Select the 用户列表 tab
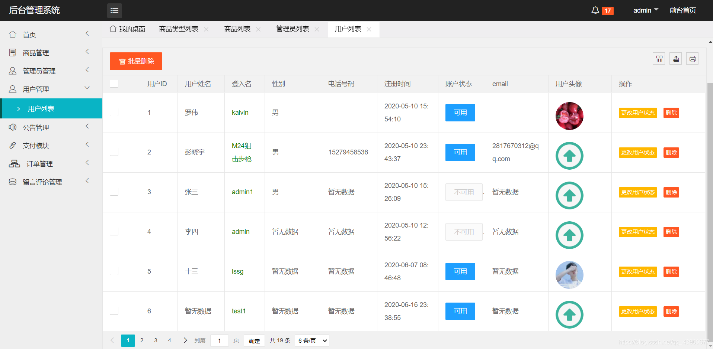This screenshot has width=713, height=349. [348, 29]
